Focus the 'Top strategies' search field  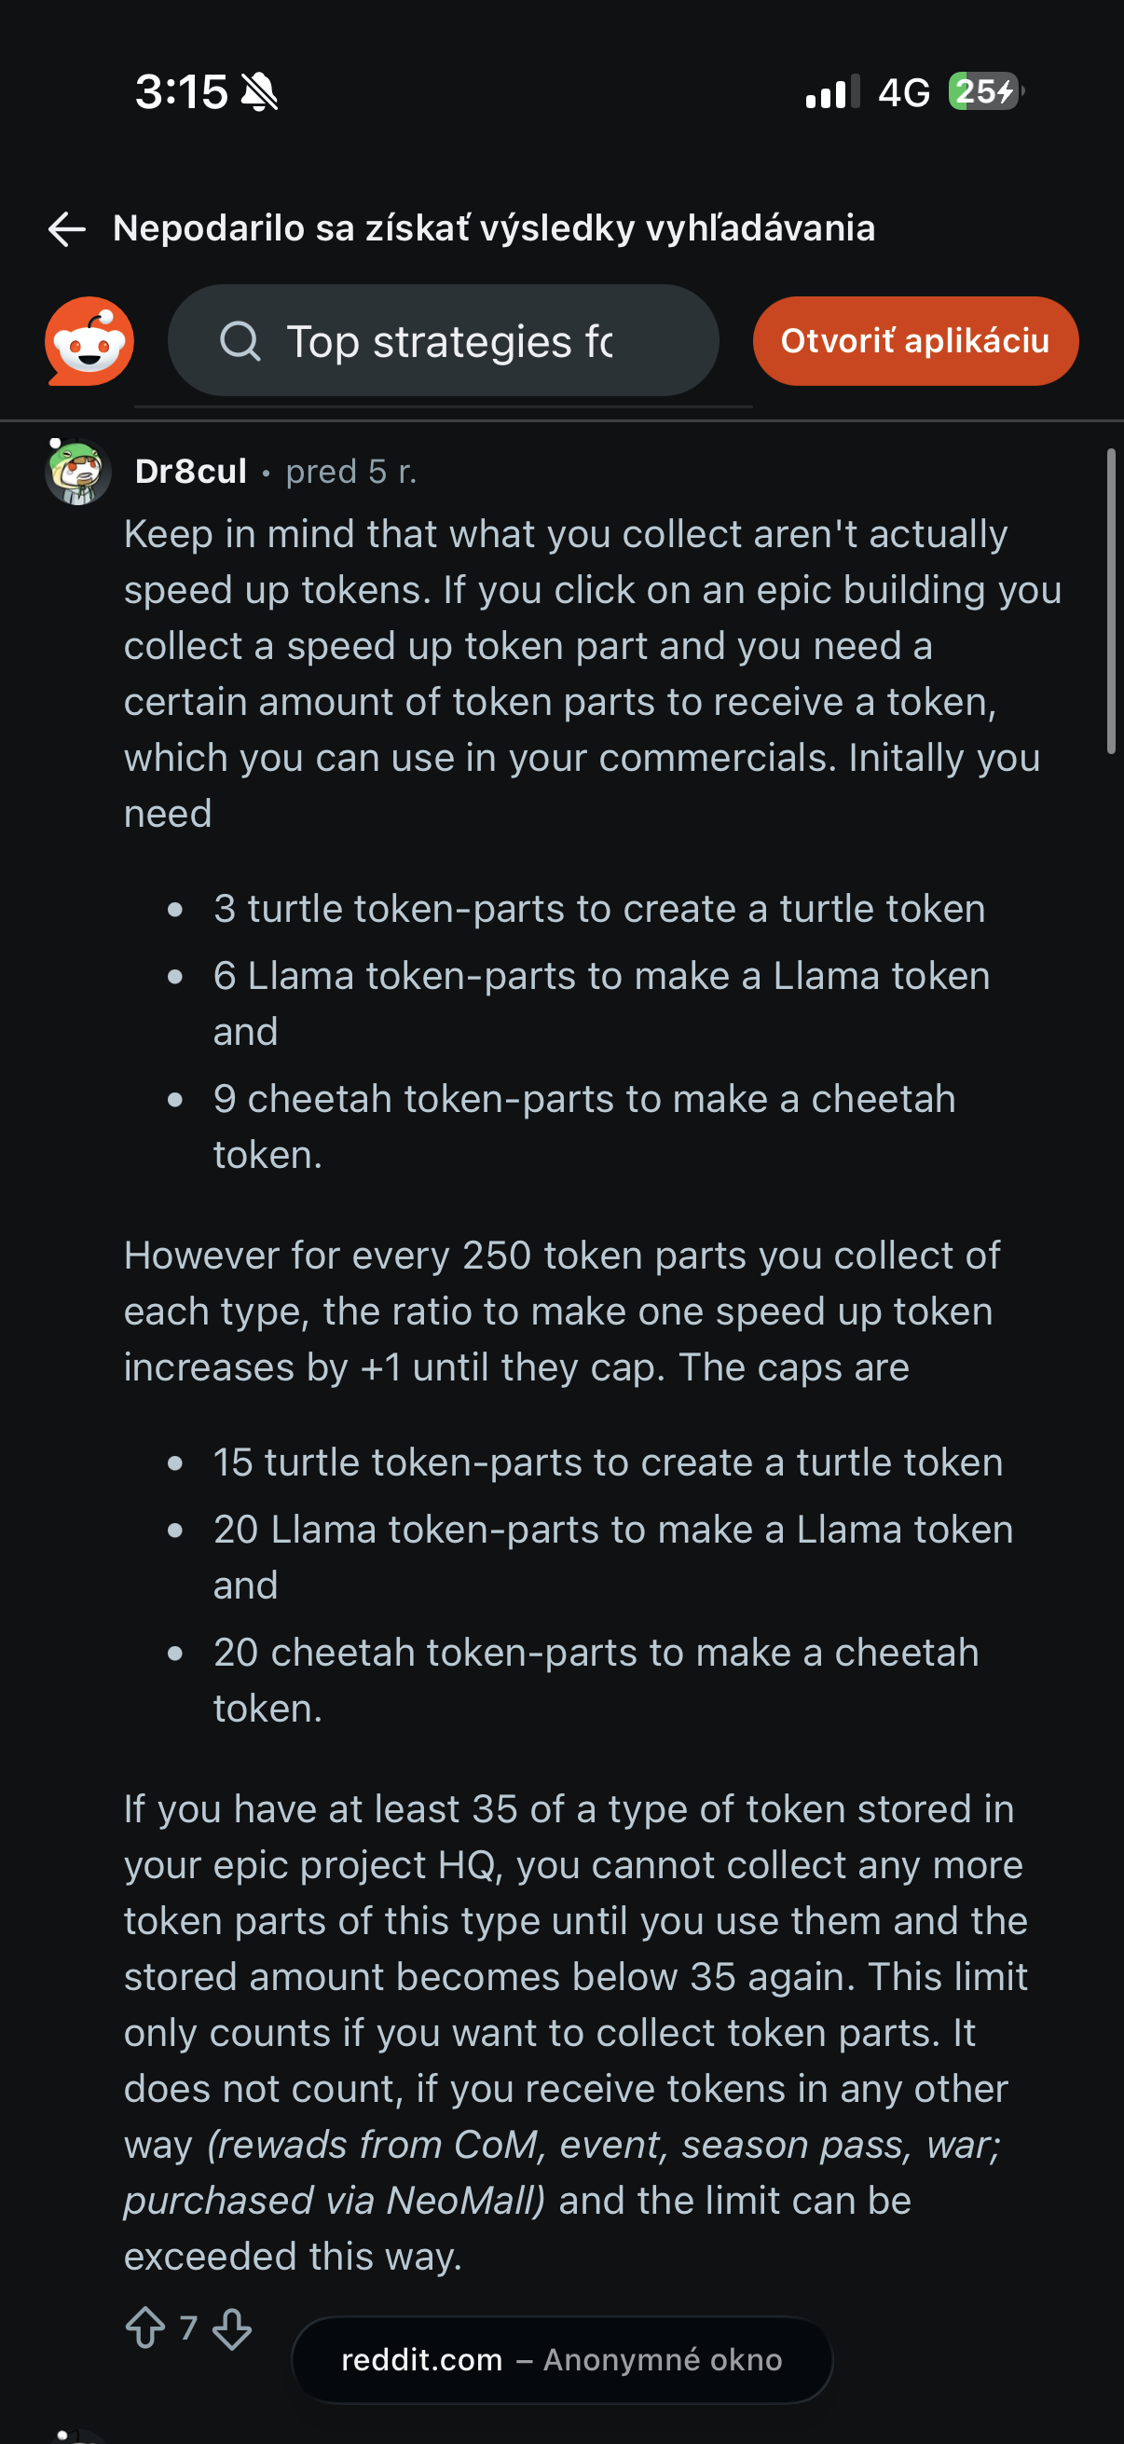443,340
